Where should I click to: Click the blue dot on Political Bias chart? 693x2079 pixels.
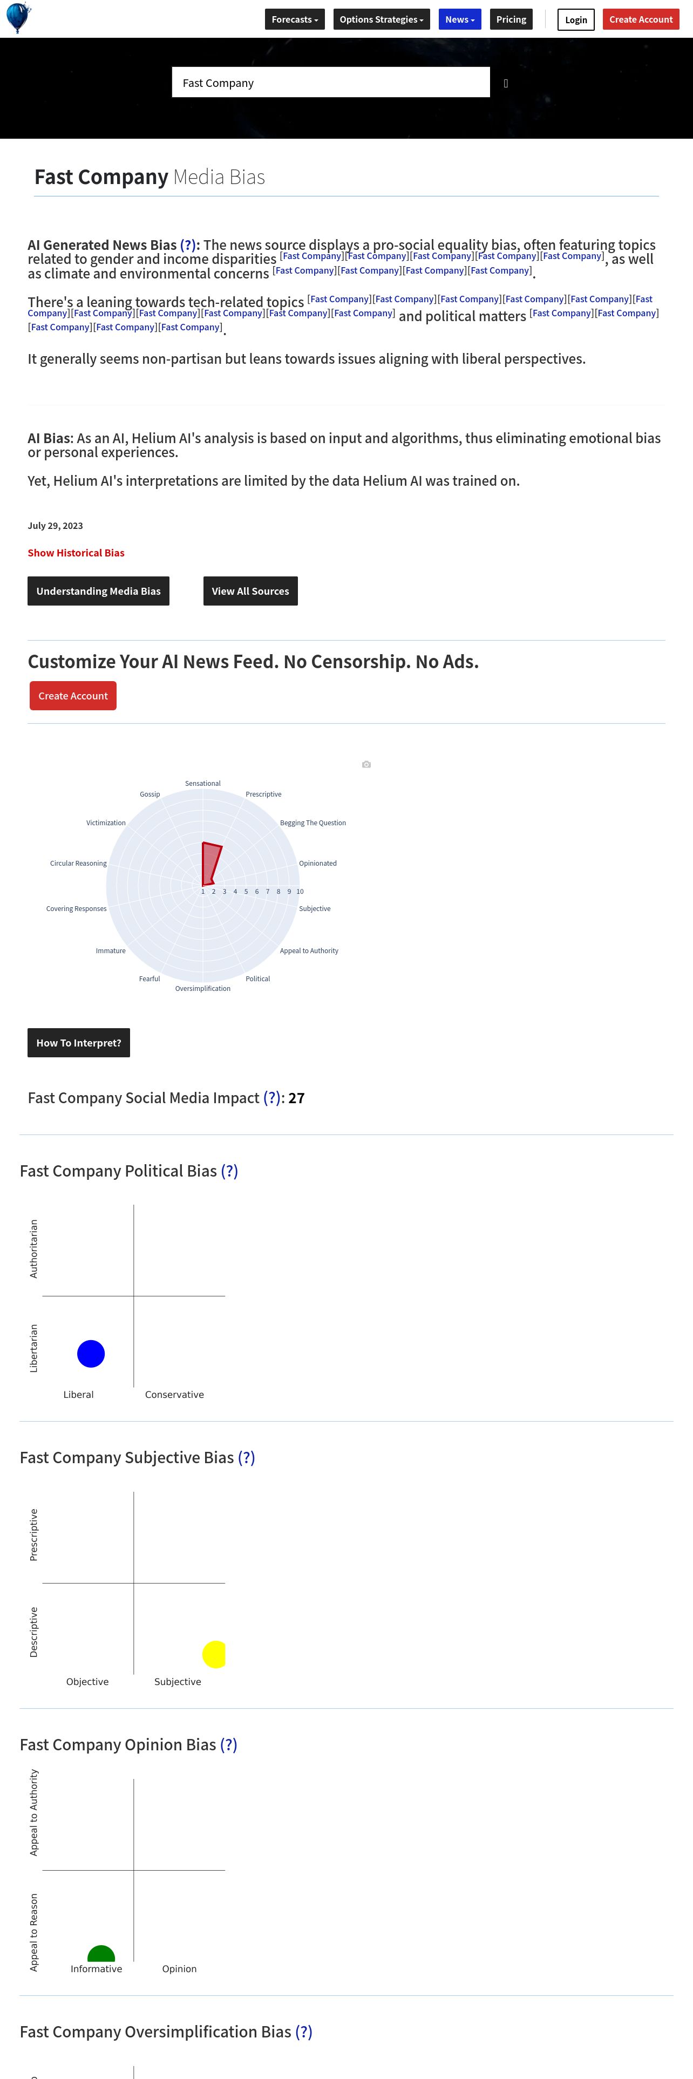91,1354
